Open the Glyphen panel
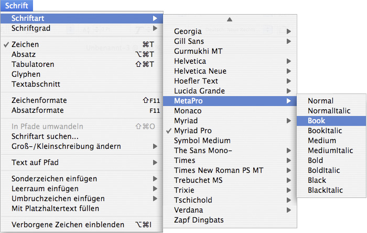Screen dimensions: 367x233 coord(82,74)
